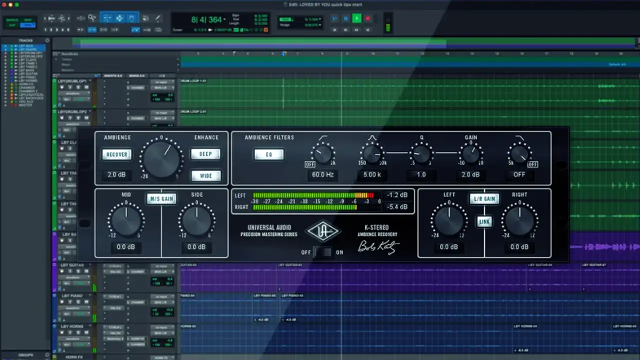Toggle the M/S GAIN button
The height and width of the screenshot is (360, 640).
(161, 198)
